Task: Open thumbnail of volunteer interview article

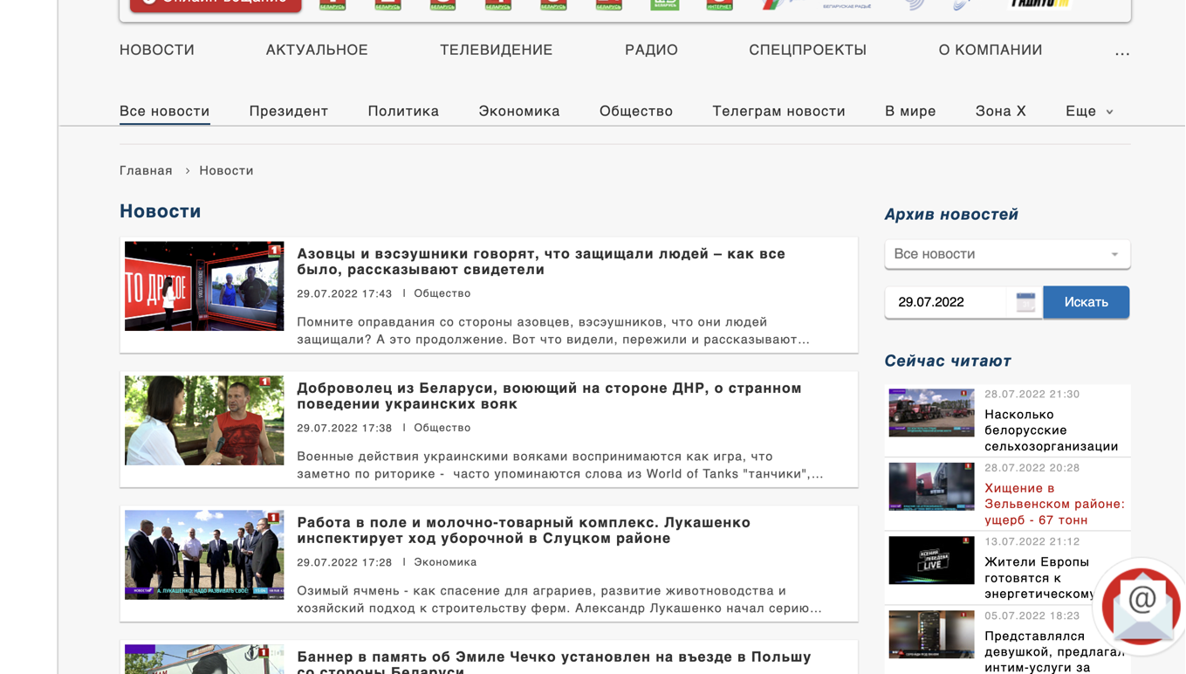Action: (x=204, y=421)
